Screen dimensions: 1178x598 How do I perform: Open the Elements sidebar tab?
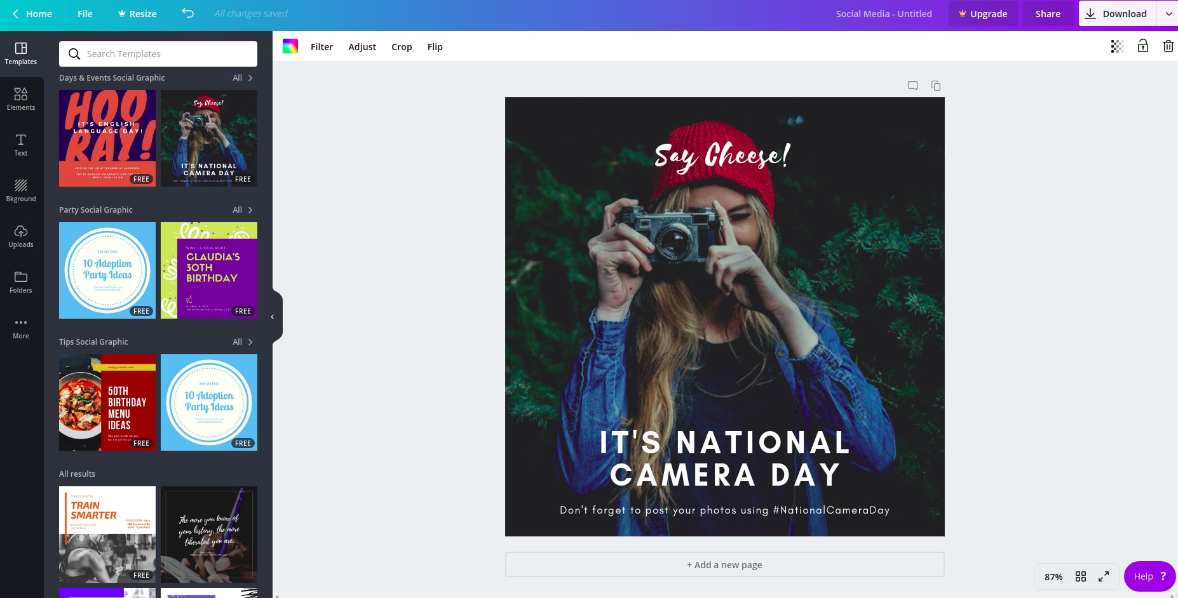click(21, 99)
